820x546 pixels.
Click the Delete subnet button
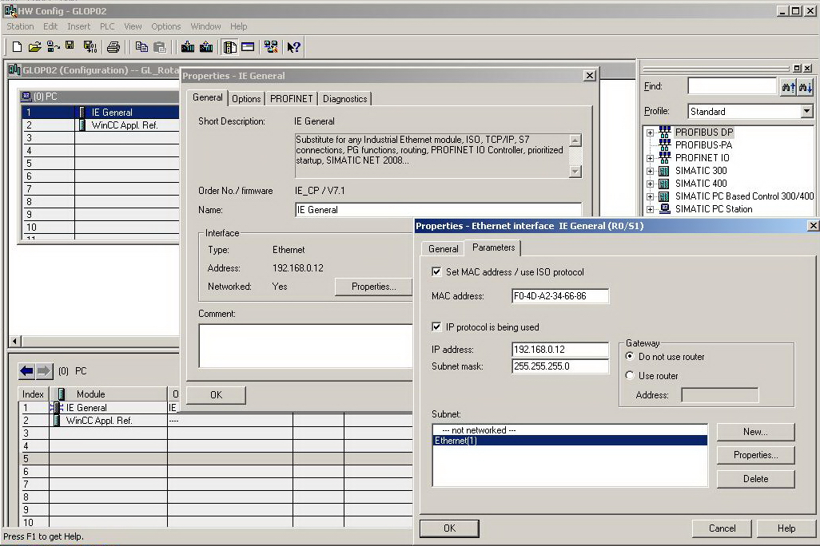pyautogui.click(x=756, y=479)
